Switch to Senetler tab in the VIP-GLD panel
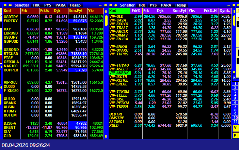 [x=127, y=5]
